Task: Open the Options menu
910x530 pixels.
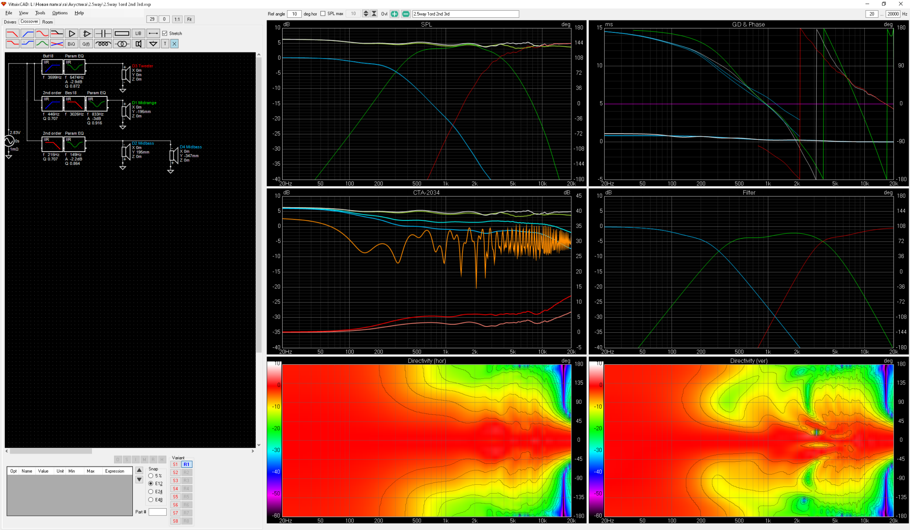Action: pyautogui.click(x=60, y=13)
